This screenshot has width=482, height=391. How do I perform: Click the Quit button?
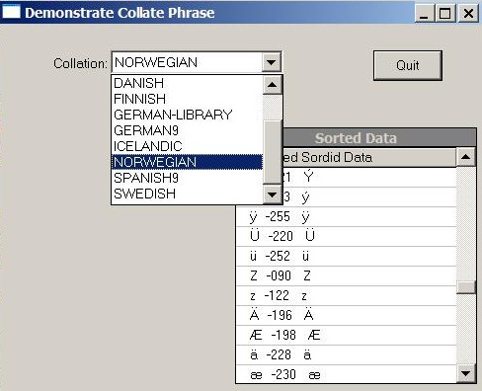(408, 65)
